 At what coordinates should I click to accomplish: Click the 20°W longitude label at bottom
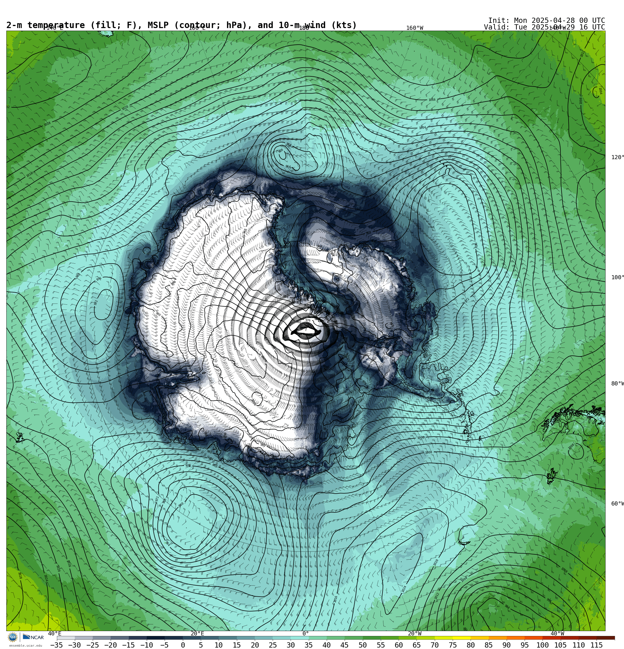pyautogui.click(x=415, y=633)
